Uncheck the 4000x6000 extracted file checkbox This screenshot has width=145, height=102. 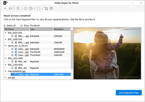tap(12, 49)
